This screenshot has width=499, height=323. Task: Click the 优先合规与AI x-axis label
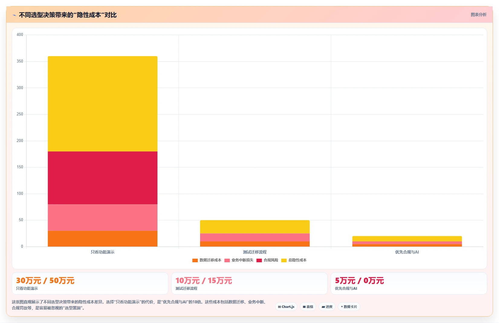coord(407,252)
